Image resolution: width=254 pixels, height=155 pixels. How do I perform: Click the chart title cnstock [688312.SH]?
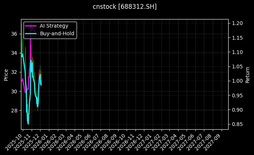coord(125,7)
